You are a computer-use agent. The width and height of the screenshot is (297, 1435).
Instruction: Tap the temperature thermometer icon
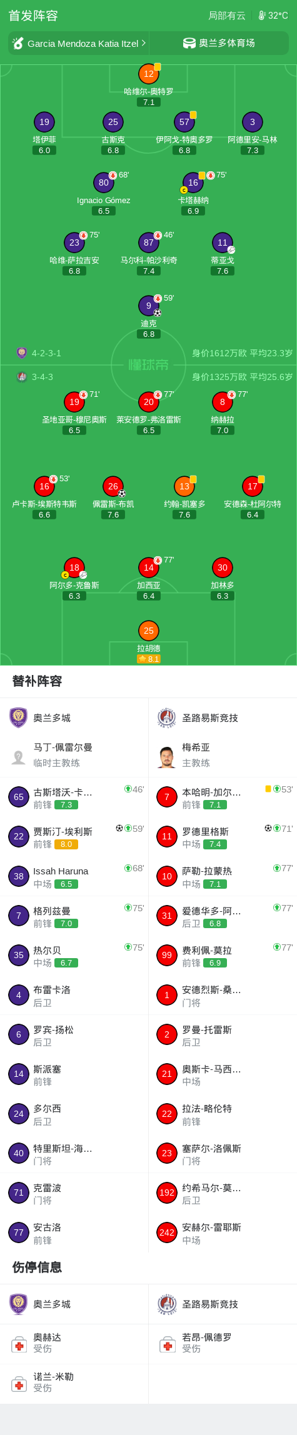point(262,16)
